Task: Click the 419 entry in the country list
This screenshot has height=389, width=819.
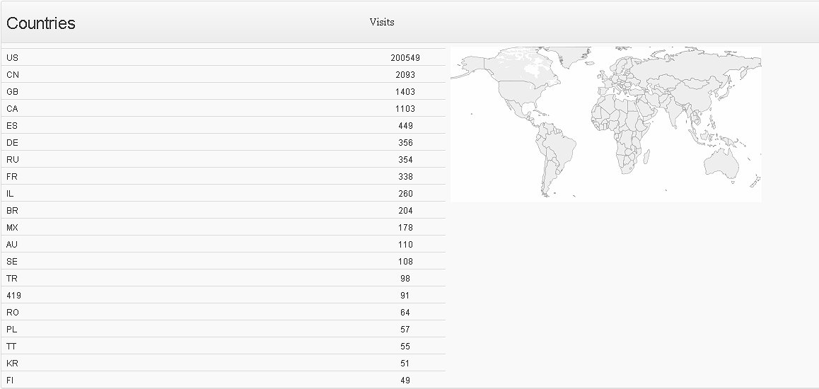Action: click(x=14, y=296)
